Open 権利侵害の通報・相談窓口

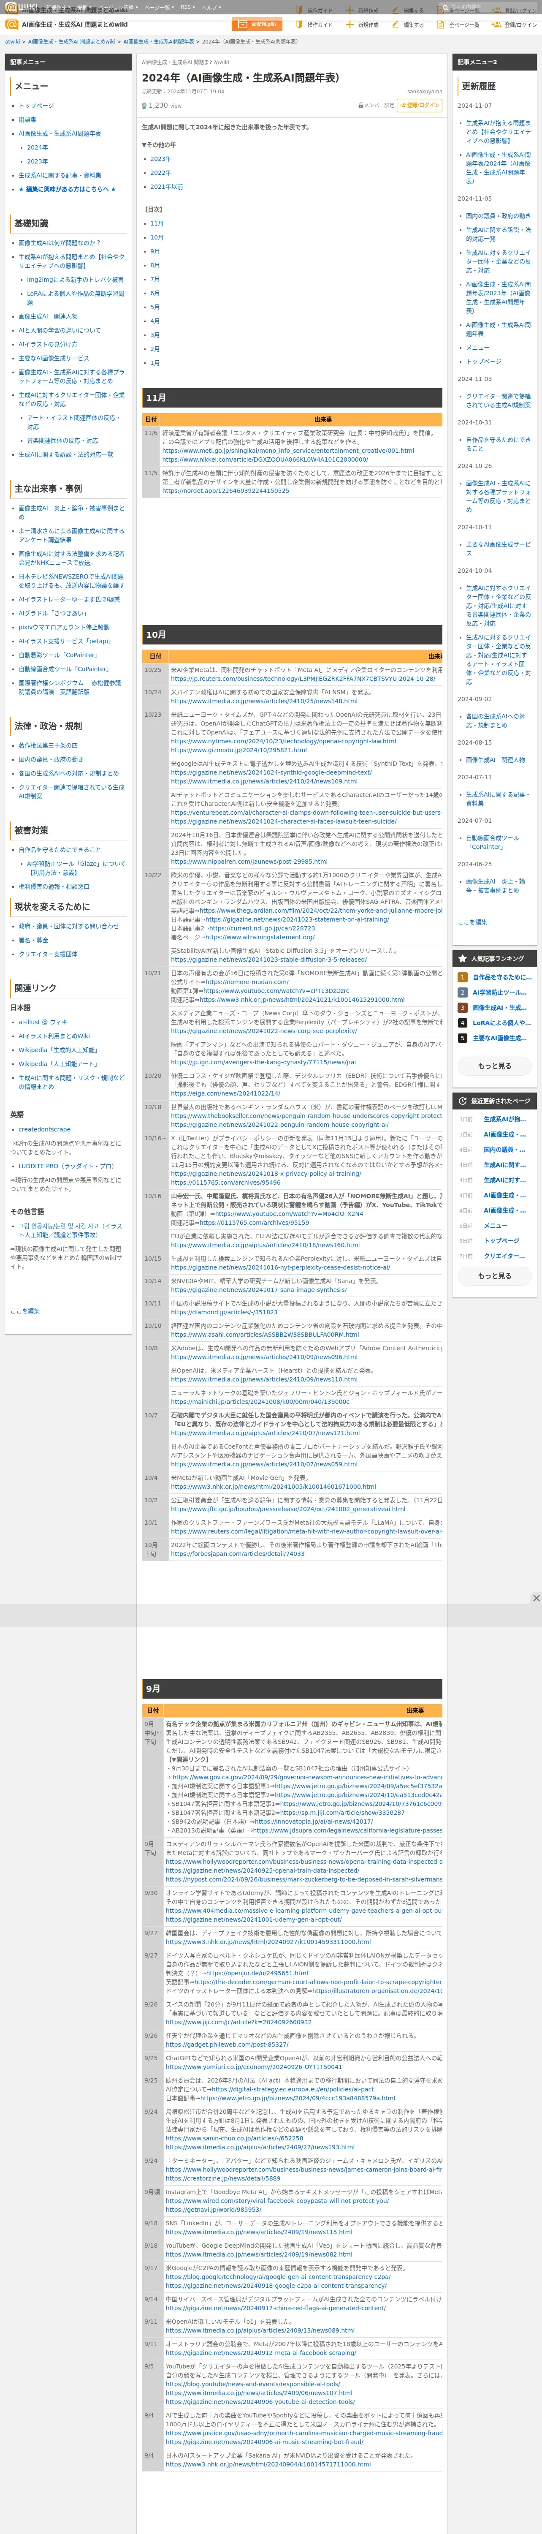tap(54, 886)
